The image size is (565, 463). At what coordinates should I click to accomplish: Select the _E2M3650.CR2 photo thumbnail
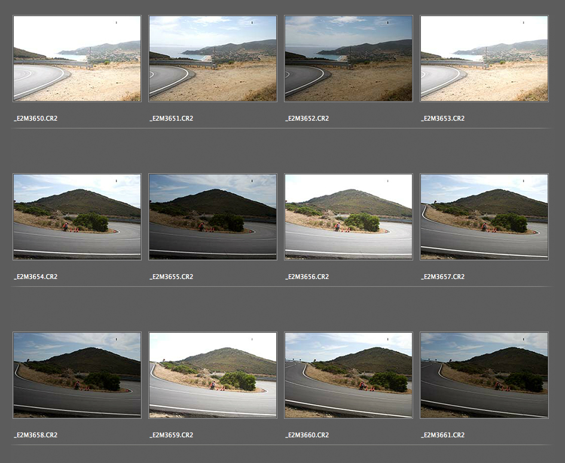click(77, 59)
